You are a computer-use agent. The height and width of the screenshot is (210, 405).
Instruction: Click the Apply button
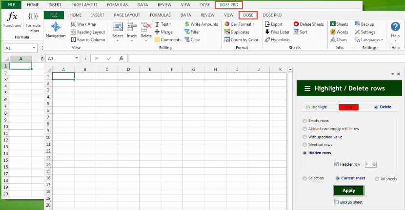pyautogui.click(x=349, y=191)
